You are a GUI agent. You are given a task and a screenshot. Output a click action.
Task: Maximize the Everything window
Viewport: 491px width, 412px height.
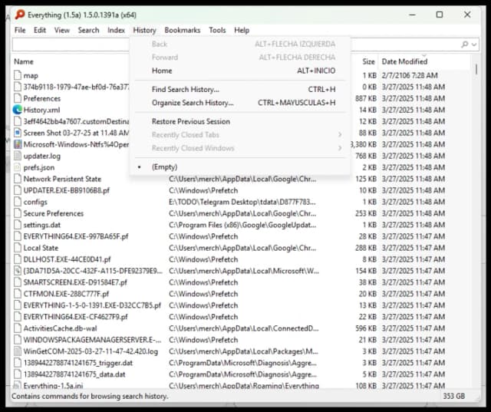click(440, 15)
